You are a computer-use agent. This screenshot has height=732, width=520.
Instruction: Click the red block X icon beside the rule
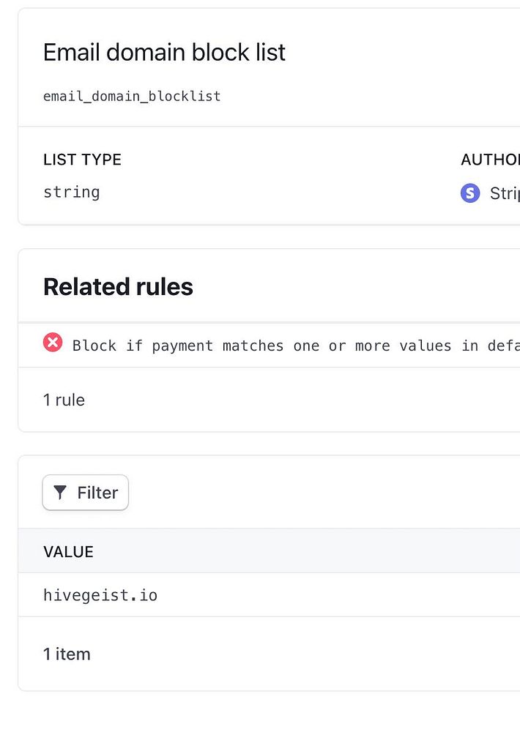click(x=53, y=343)
